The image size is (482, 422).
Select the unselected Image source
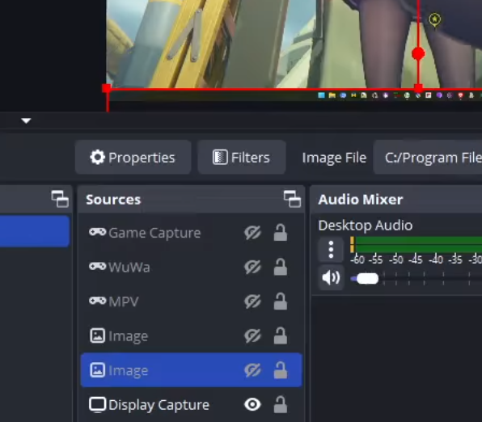click(x=191, y=336)
